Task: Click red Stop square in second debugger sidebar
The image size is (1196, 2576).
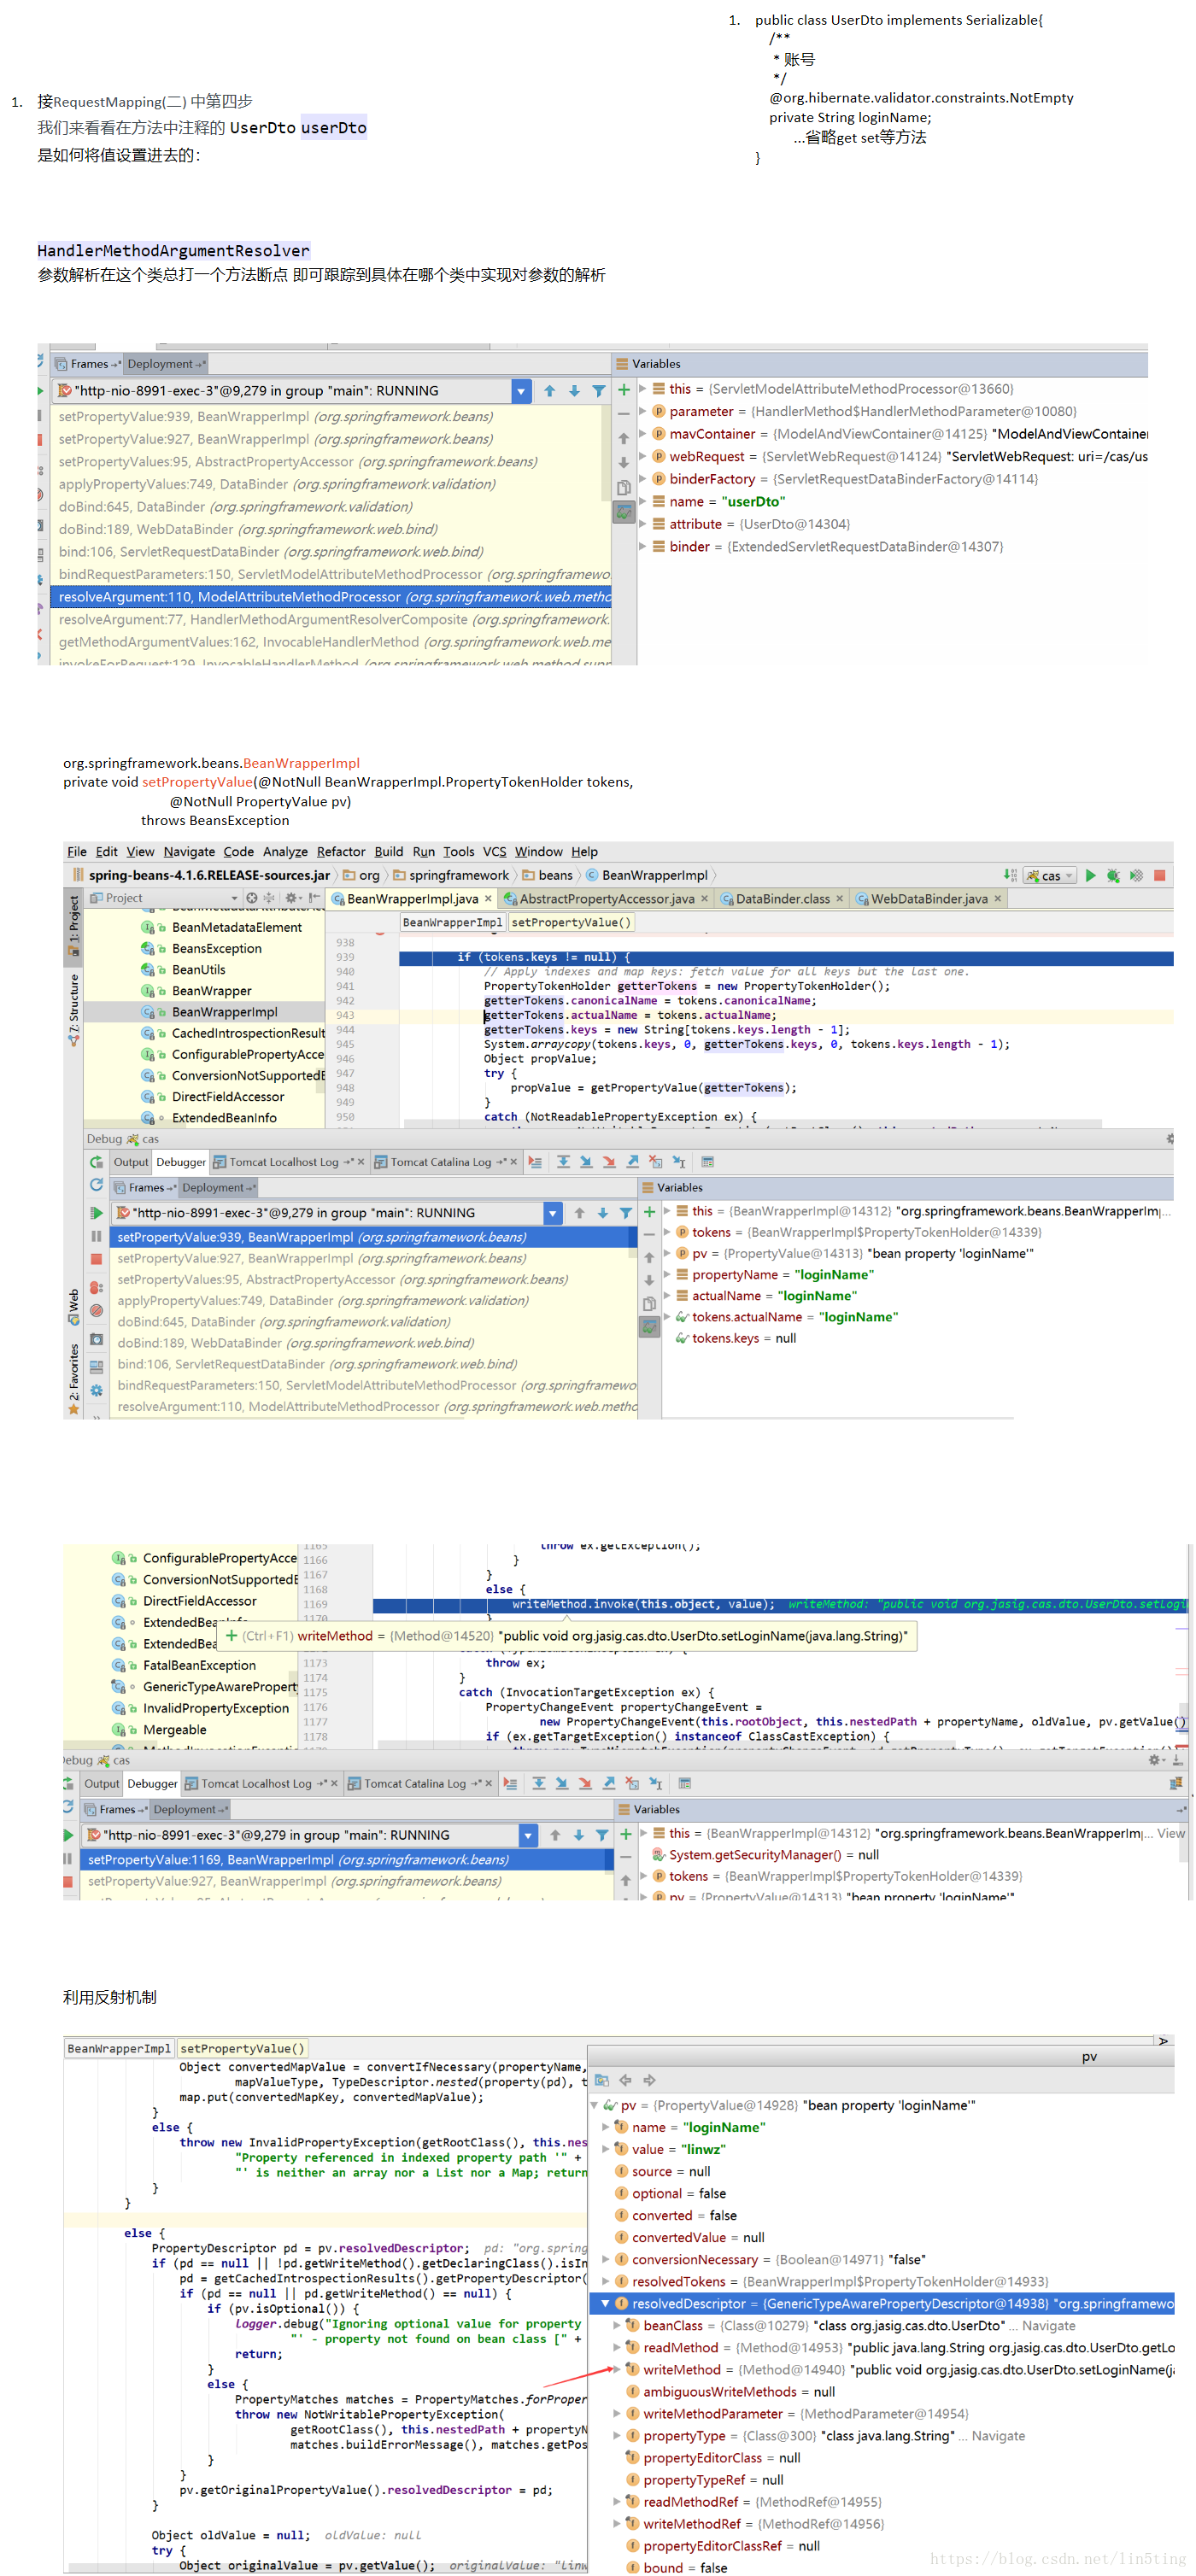Action: click(x=96, y=1259)
